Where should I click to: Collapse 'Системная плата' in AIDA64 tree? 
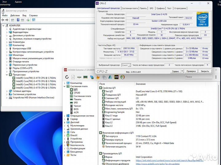(x=64, y=86)
